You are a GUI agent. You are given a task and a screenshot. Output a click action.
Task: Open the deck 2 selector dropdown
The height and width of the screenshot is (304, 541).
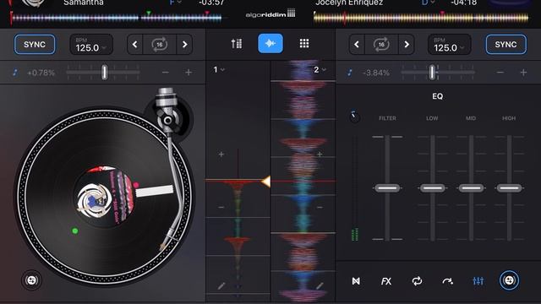tap(320, 69)
